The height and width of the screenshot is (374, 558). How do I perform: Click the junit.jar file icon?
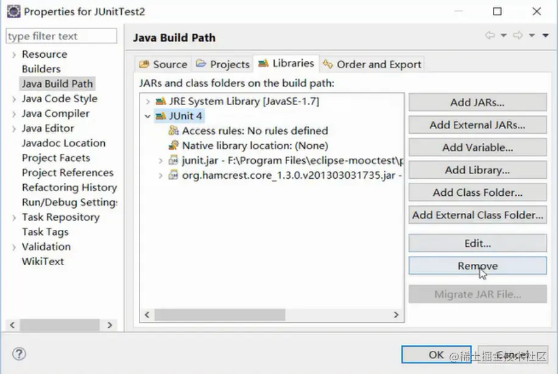173,160
